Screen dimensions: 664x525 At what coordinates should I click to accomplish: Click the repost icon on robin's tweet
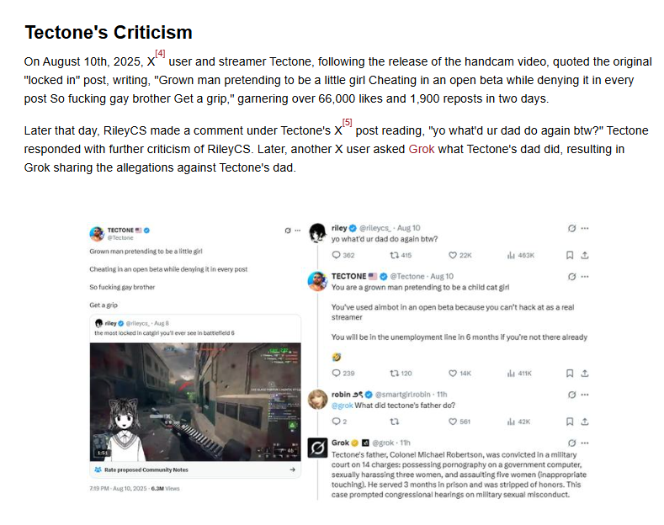point(394,422)
